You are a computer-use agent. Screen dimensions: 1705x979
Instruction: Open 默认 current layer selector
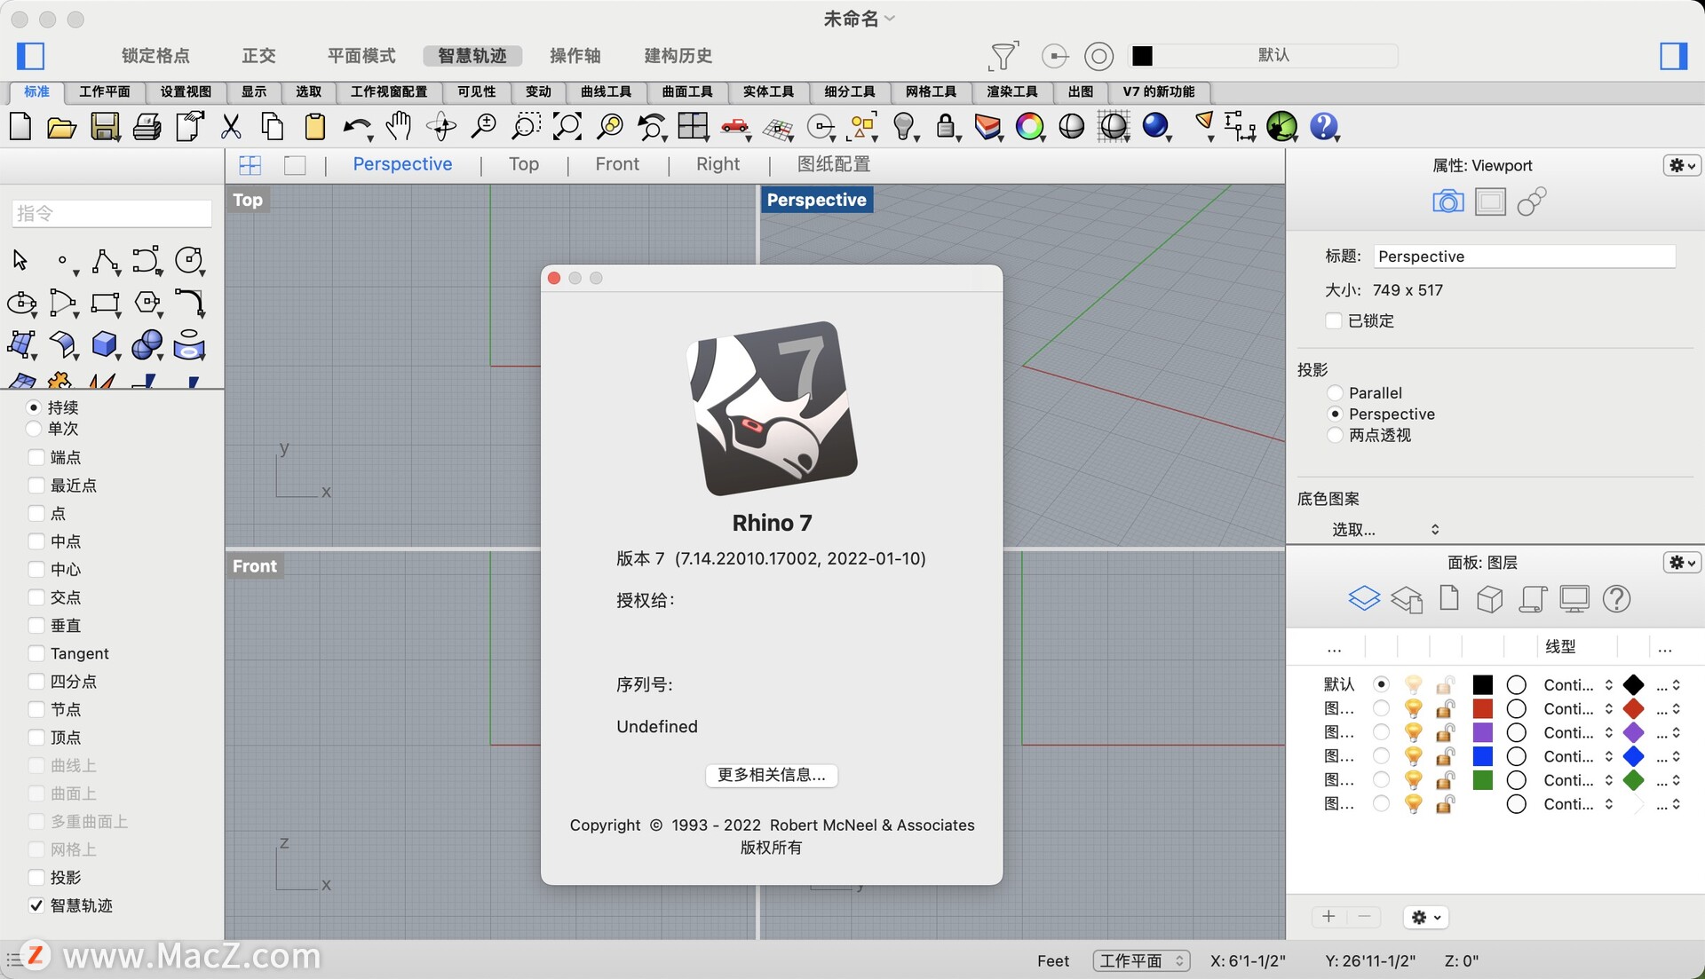point(1263,55)
